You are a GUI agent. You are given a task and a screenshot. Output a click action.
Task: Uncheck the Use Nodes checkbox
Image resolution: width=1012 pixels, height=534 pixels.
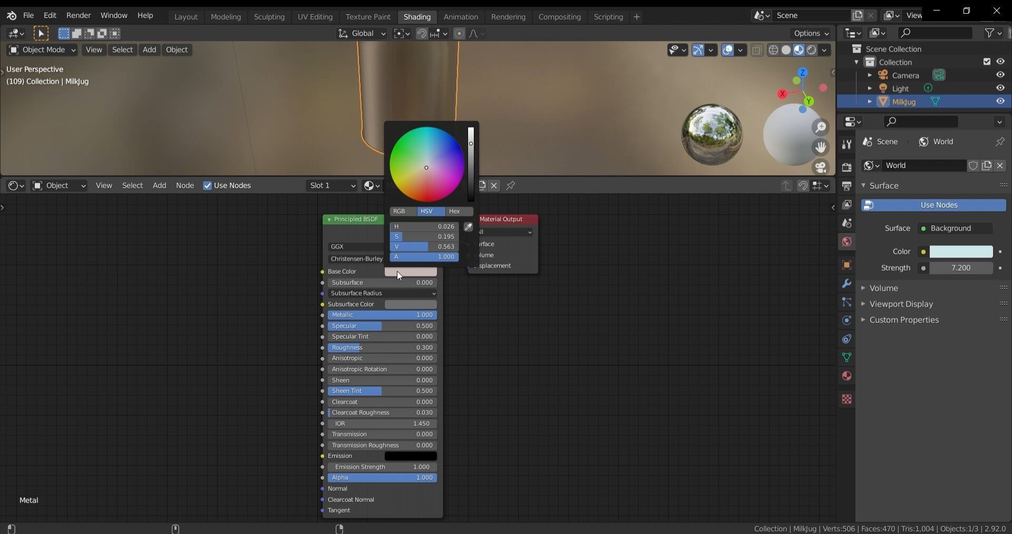coord(208,185)
